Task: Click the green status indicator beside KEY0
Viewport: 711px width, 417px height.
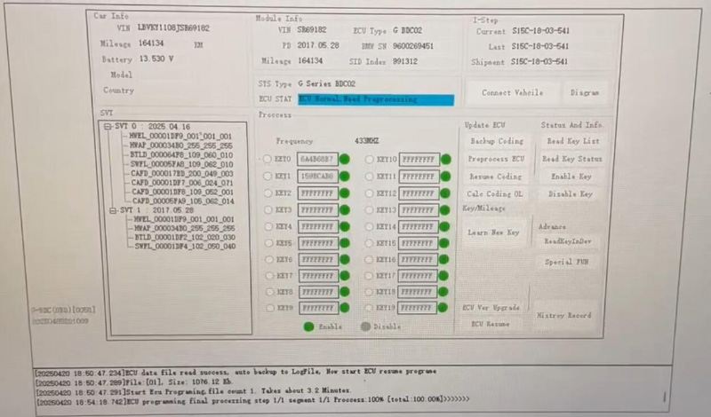Action: (x=343, y=160)
